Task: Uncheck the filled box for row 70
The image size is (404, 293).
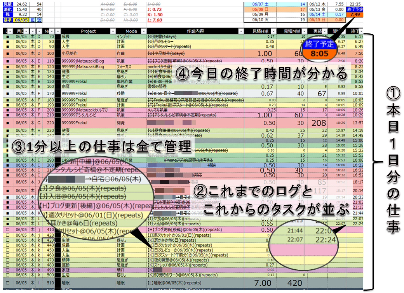Action: 7,36
